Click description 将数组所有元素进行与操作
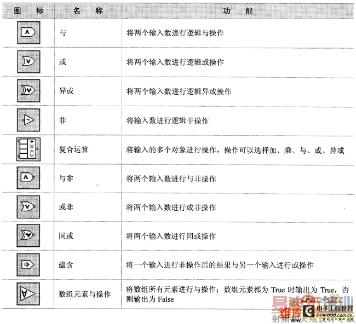 [171, 290]
